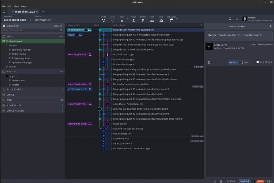Open the Edit menu
Viewport: 274px width, 183px height.
[9, 6]
